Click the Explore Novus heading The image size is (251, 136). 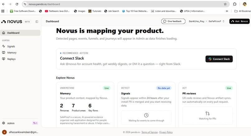(x=65, y=78)
